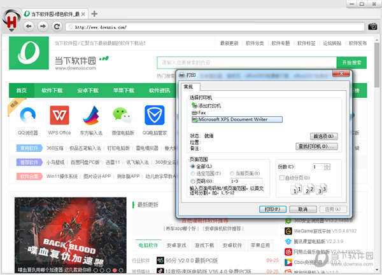Open QQ浏览器 app icon
This screenshot has height=275, width=382.
pyautogui.click(x=28, y=115)
